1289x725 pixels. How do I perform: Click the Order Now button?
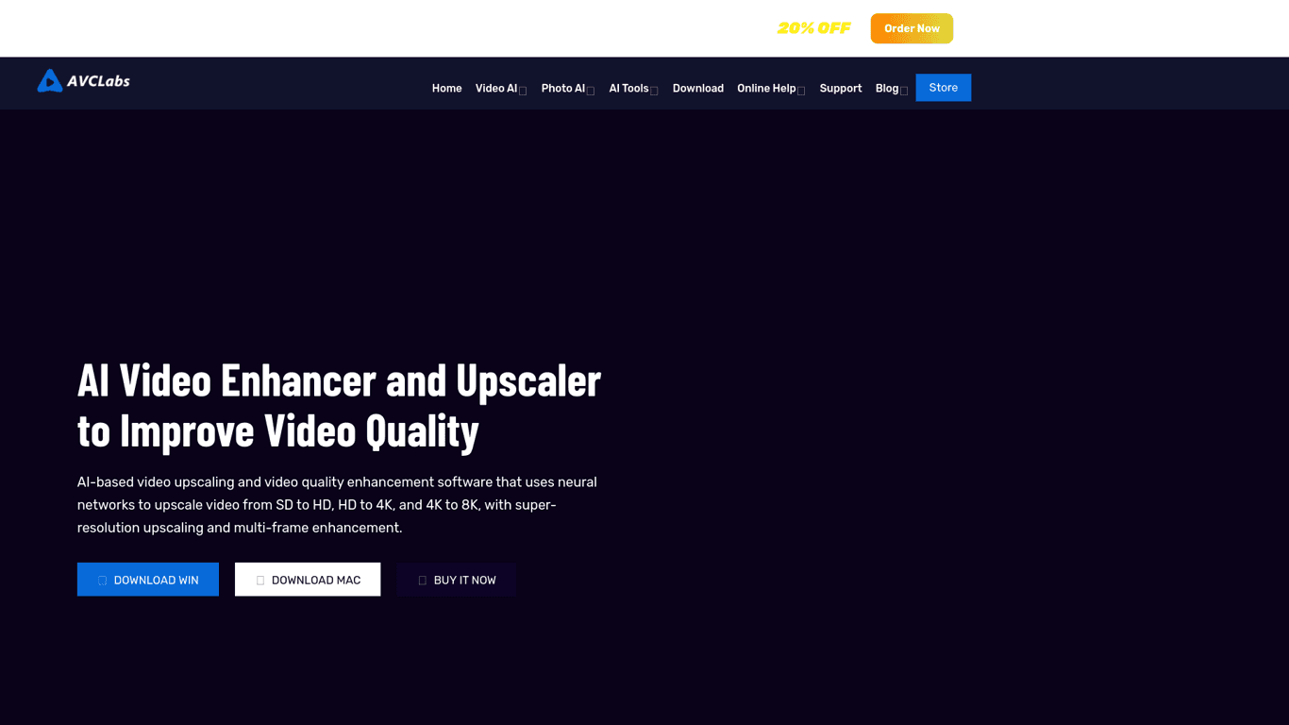tap(912, 28)
